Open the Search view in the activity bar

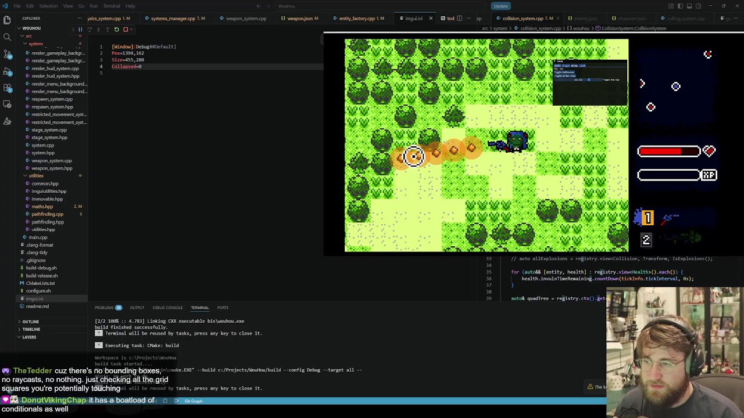click(x=7, y=37)
